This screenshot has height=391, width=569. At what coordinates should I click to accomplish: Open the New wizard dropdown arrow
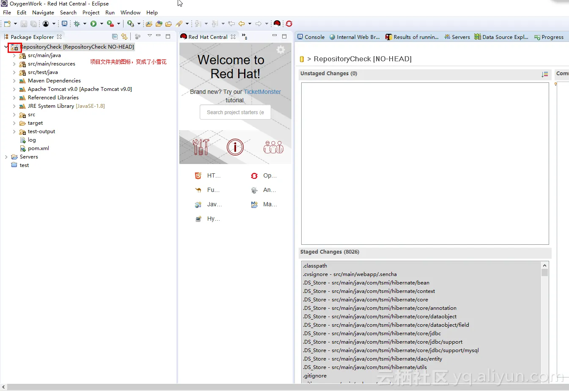coord(15,24)
